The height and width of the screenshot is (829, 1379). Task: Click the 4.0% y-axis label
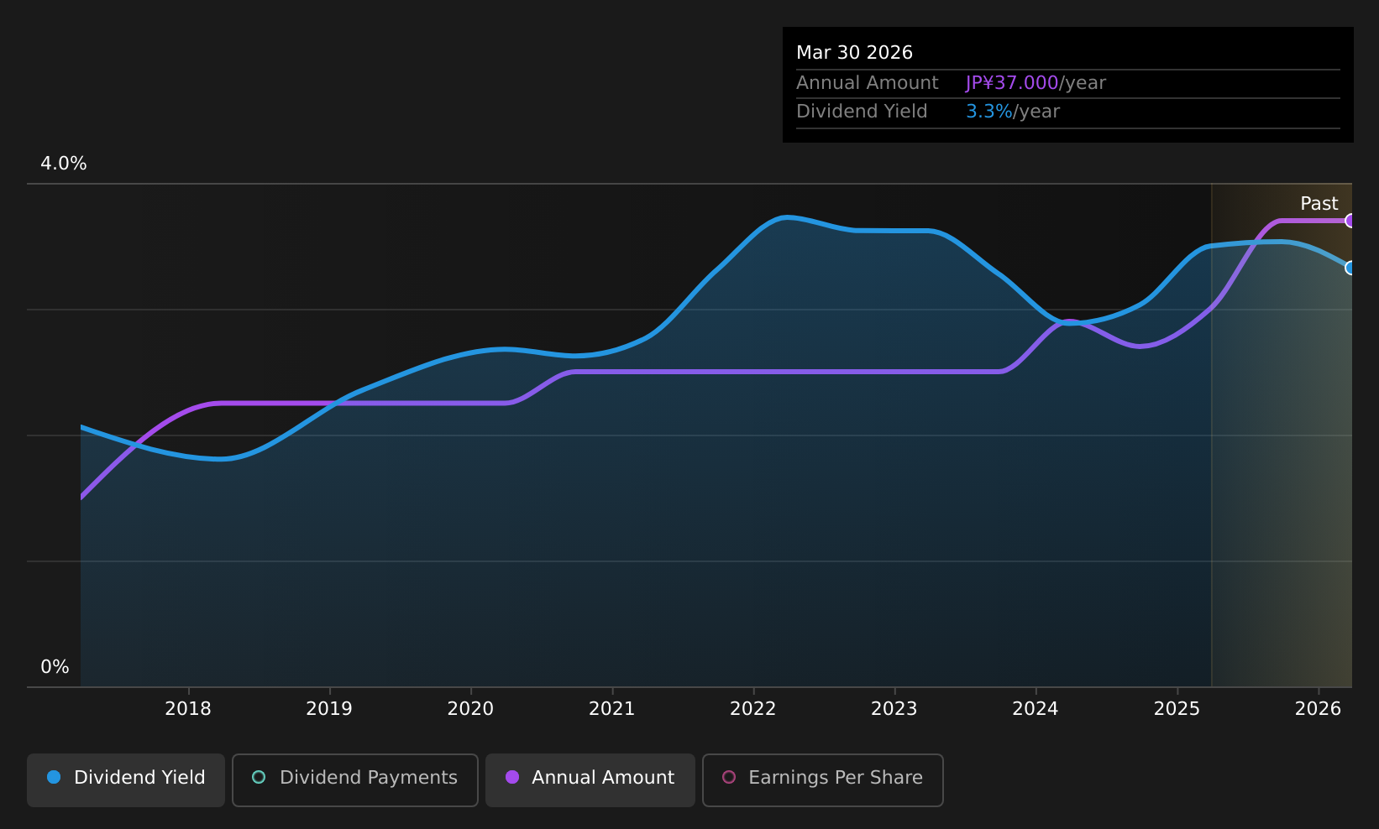(64, 164)
